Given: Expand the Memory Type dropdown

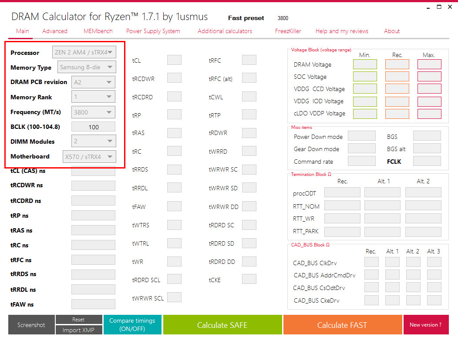Looking at the screenshot, I should coord(87,67).
